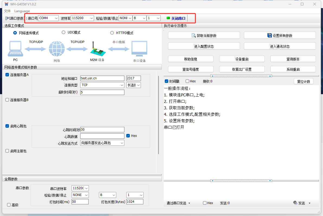Open the Language menu
Image resolution: width=323 pixels, height=216 pixels.
click(22, 11)
